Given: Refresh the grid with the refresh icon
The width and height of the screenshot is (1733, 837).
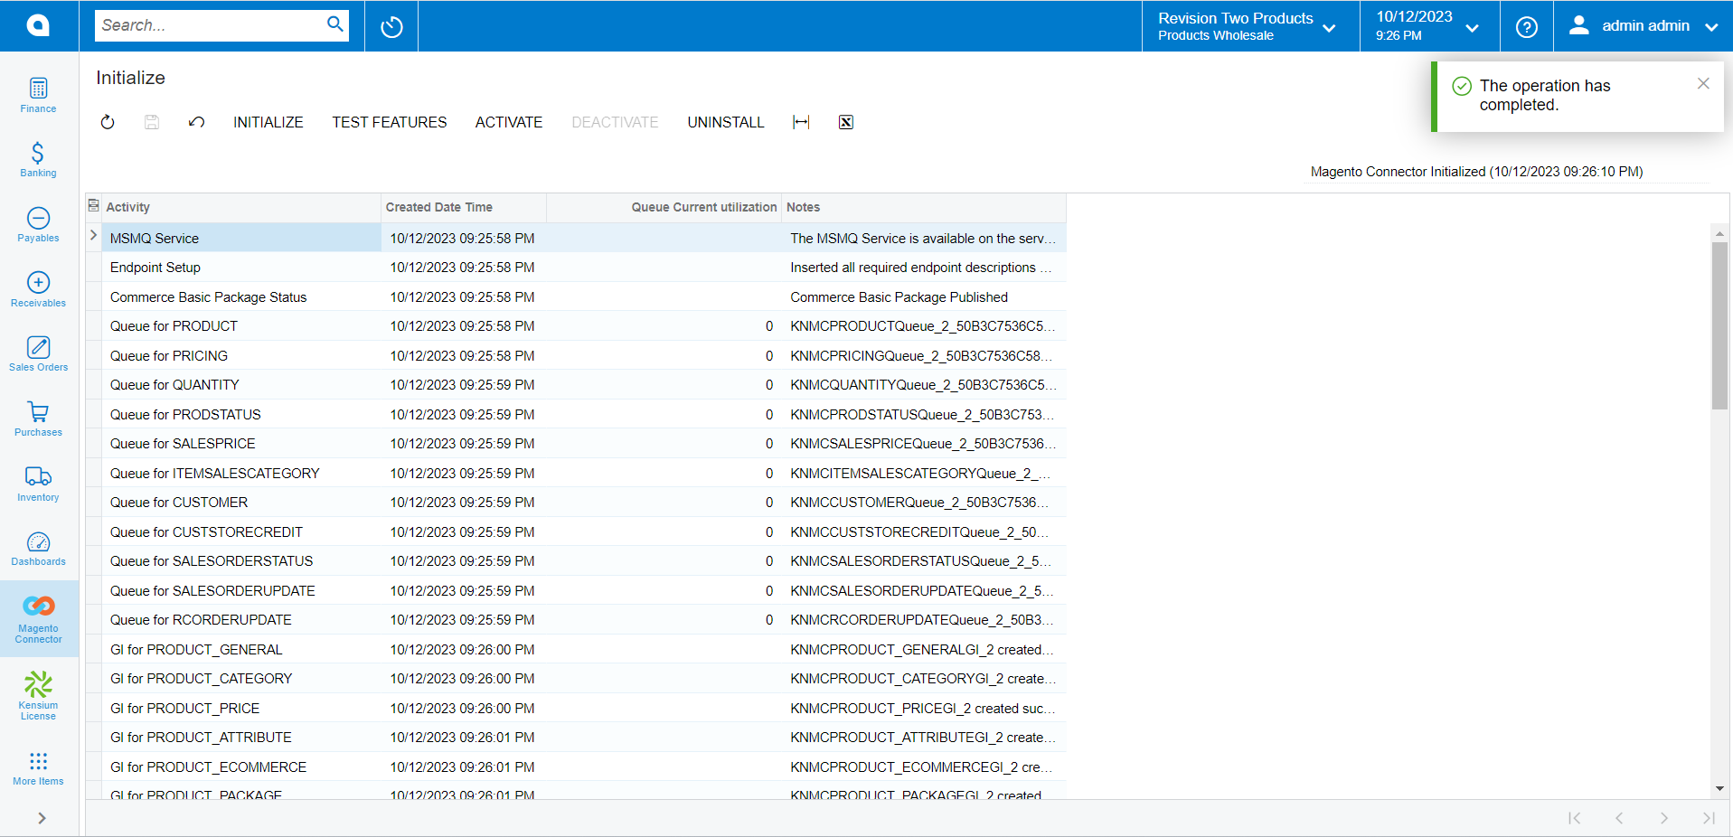Looking at the screenshot, I should click(x=107, y=122).
